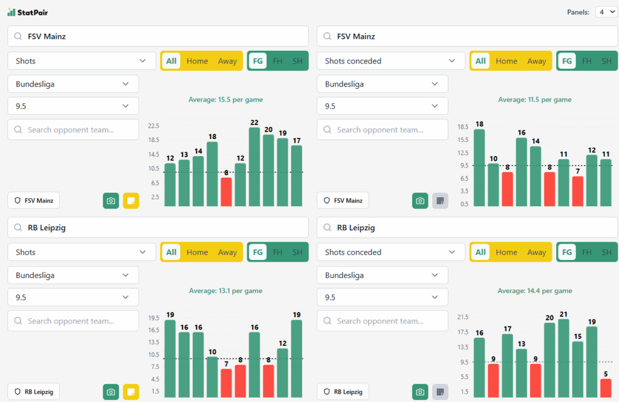Open grey note on FSV Mainz Shots conceded panel
The width and height of the screenshot is (619, 402).
[x=440, y=201]
